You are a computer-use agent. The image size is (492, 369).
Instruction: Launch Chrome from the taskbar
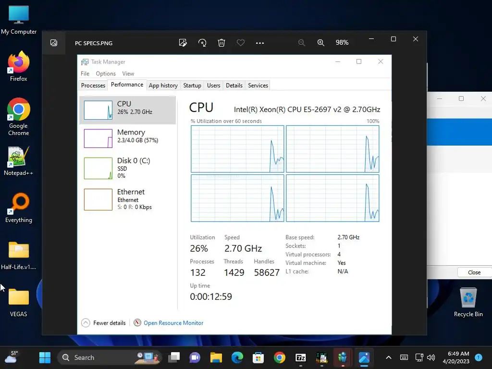(x=279, y=357)
